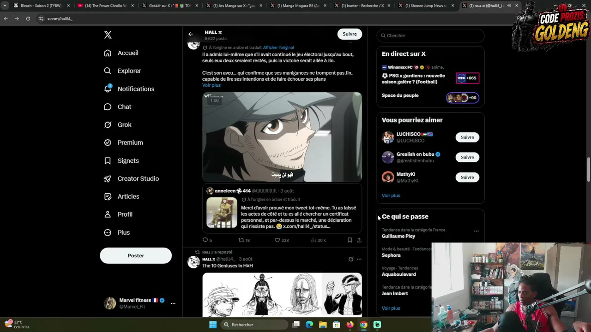Open Notifications in the sidebar

[129, 89]
